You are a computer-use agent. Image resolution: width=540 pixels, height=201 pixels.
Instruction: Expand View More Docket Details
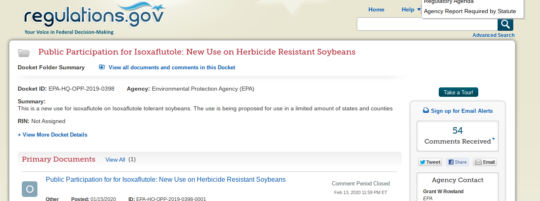[x=53, y=135]
